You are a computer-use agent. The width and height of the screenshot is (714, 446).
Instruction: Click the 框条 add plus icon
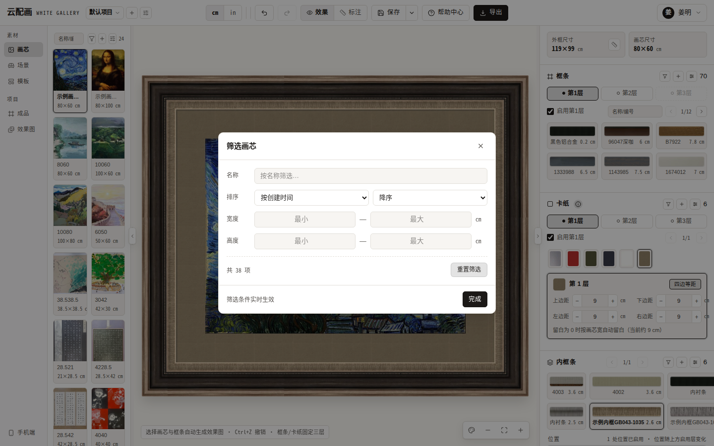tap(678, 76)
